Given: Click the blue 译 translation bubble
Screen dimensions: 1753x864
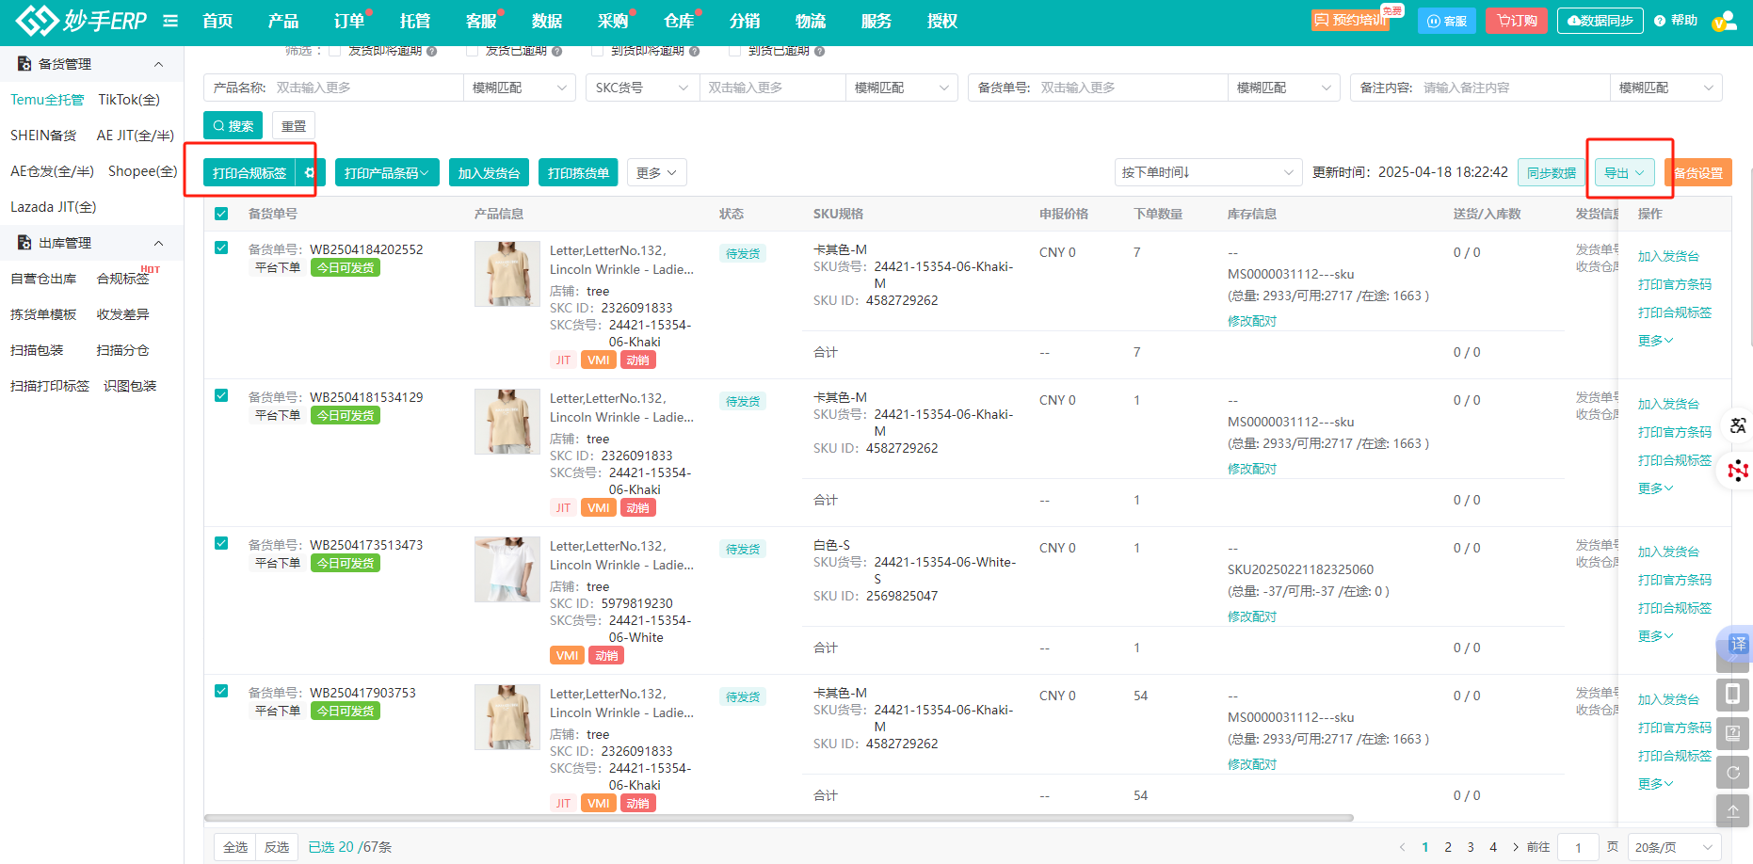Looking at the screenshot, I should click(1738, 645).
